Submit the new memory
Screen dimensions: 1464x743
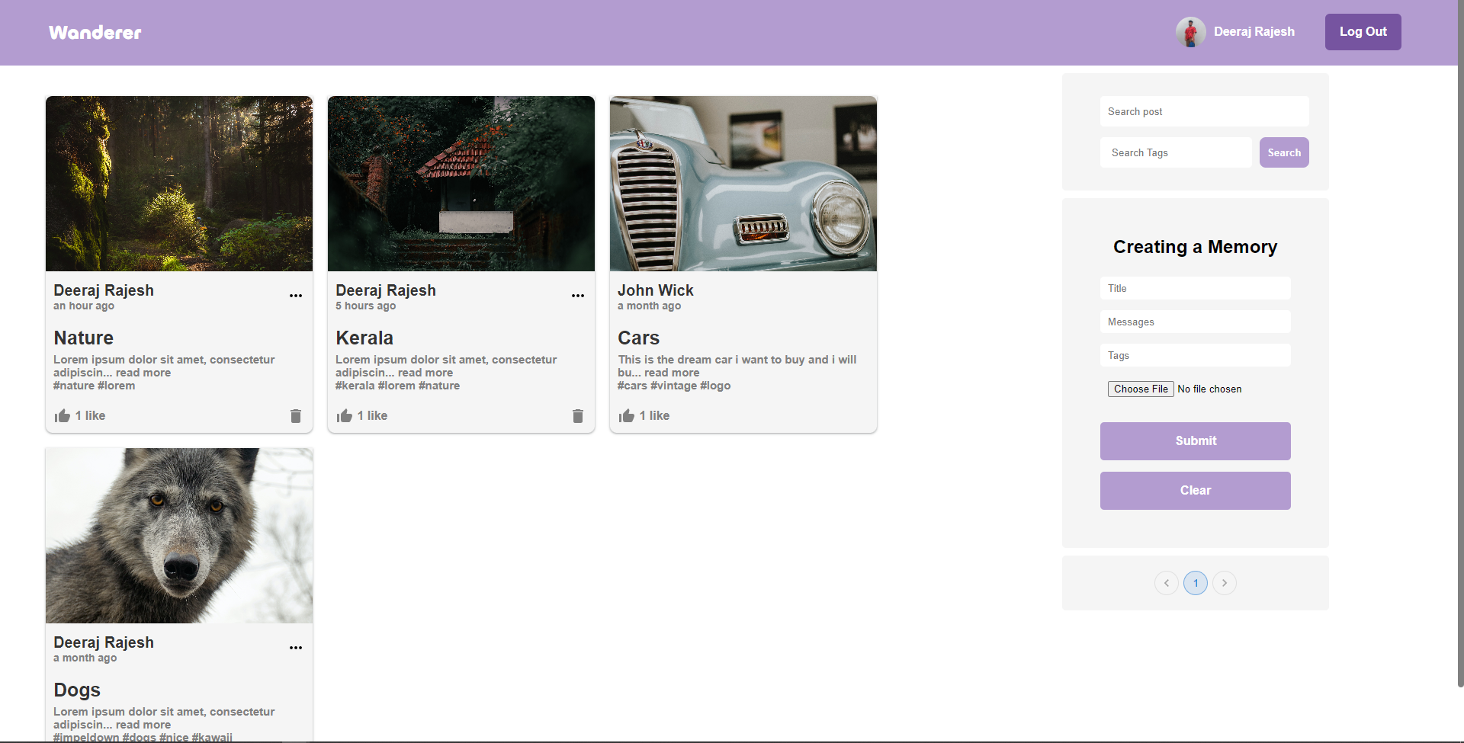[1195, 440]
